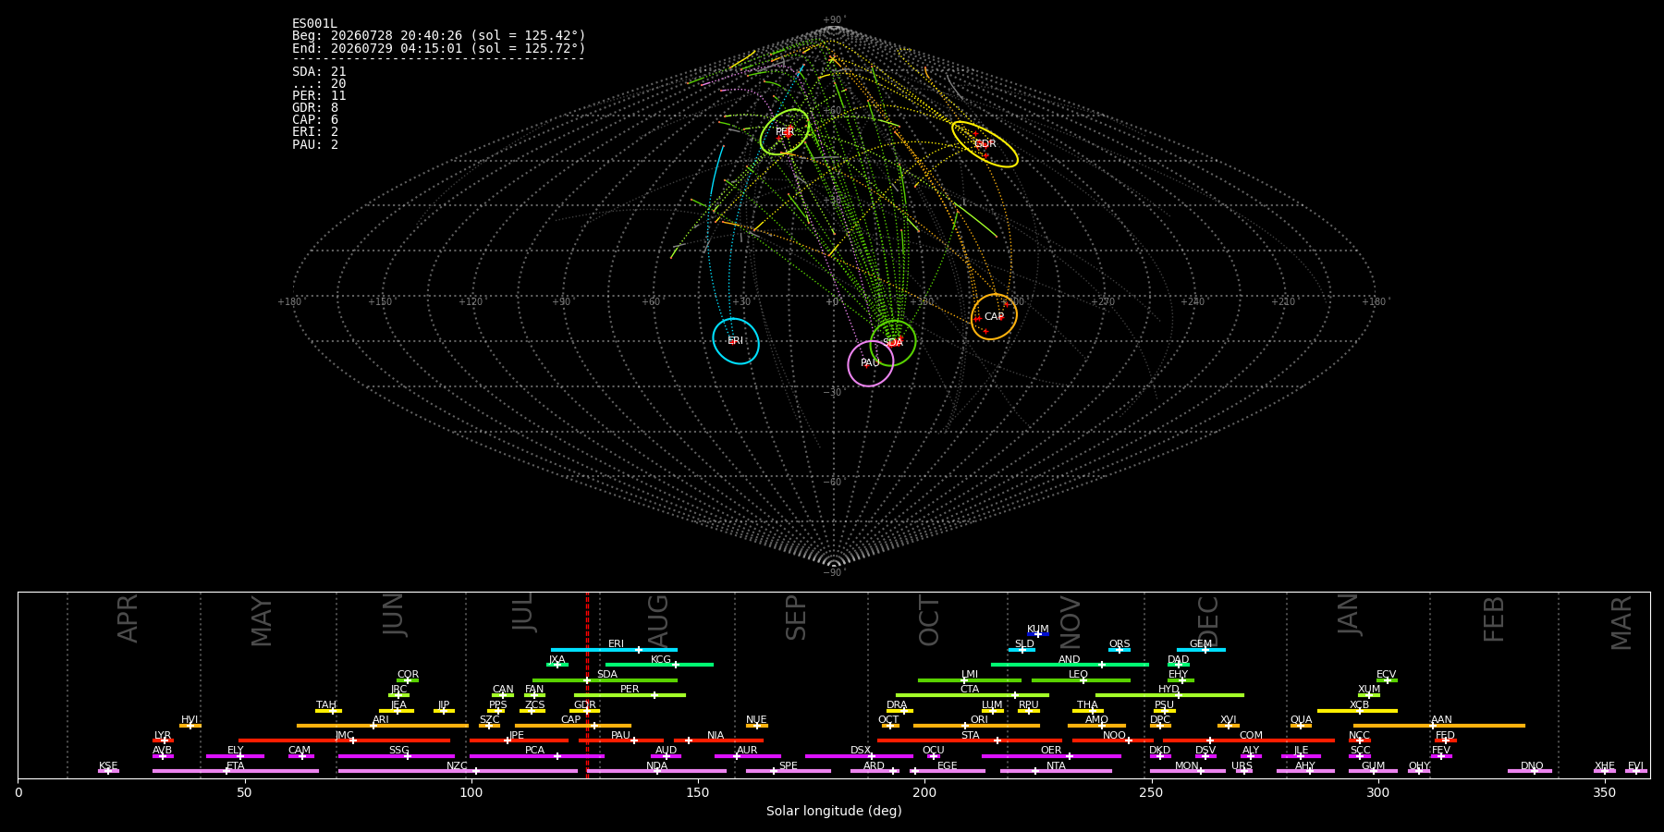Screen dimensions: 1664x832
Task: Select the AAN orange bar near February
Action: pos(1439,726)
